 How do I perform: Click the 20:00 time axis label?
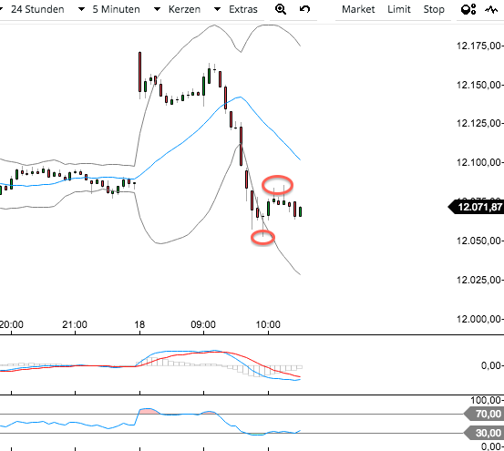coord(11,324)
